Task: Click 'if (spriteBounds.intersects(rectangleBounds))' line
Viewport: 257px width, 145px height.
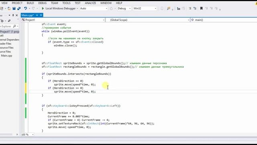Action: (x=76, y=74)
